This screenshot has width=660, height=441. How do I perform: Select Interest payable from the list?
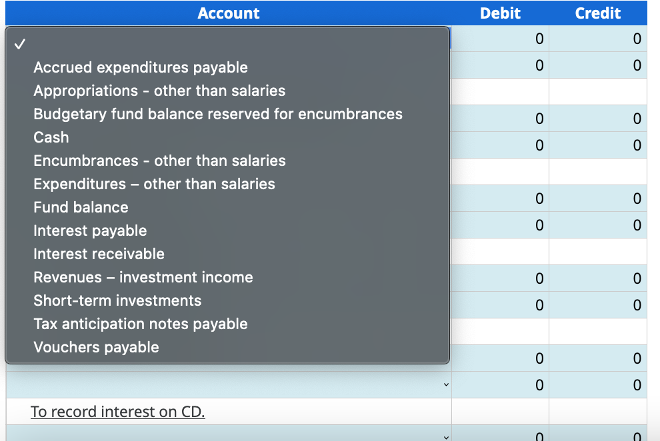coord(227,230)
